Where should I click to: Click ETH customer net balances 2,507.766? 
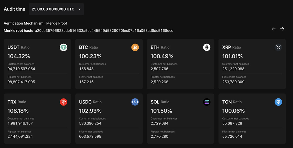159,69
